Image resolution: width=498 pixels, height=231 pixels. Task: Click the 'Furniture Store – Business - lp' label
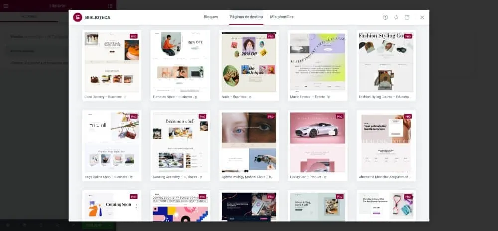point(175,97)
